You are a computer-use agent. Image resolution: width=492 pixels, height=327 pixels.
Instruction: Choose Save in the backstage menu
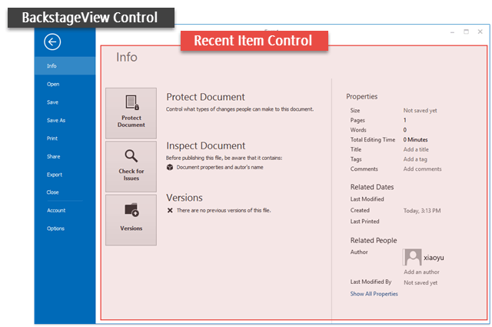pyautogui.click(x=65, y=102)
